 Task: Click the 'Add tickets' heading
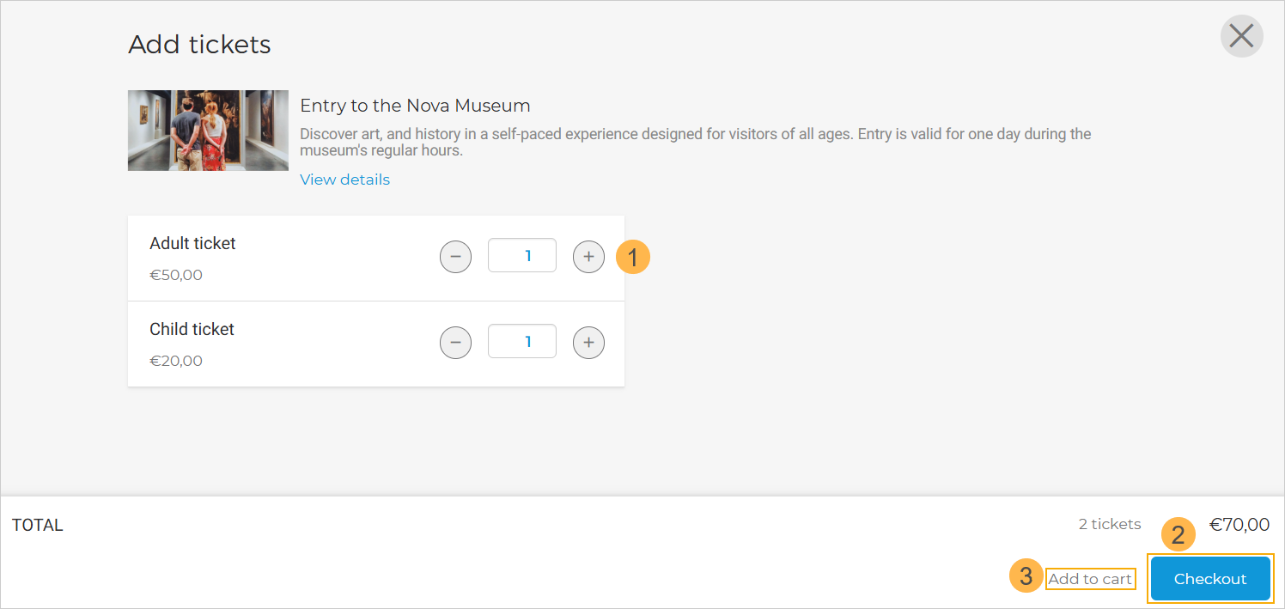click(199, 45)
